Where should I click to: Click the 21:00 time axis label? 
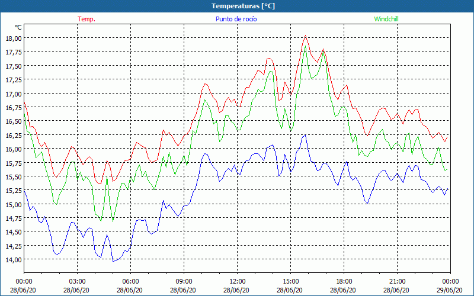(397, 282)
